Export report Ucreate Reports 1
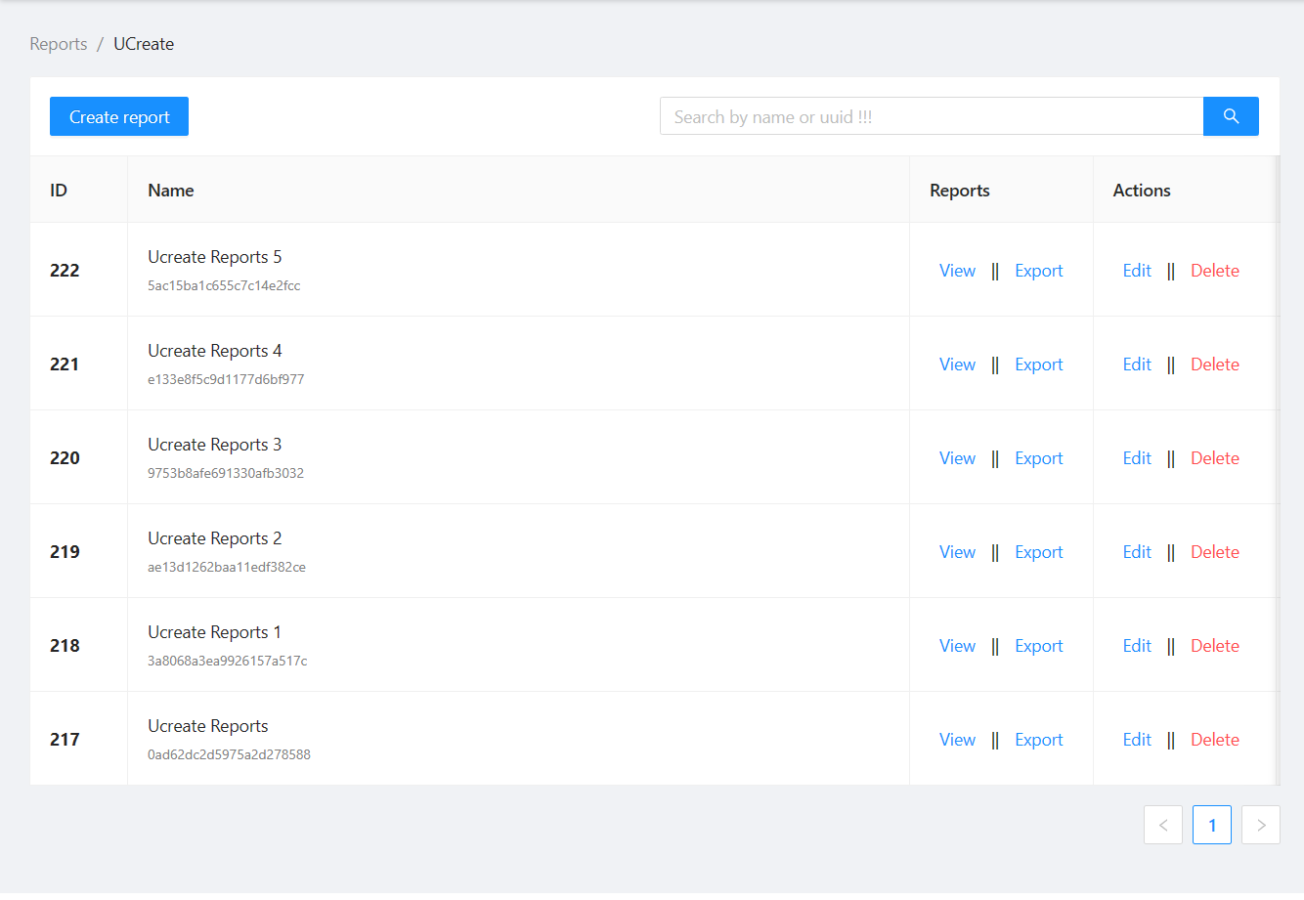Image resolution: width=1304 pixels, height=900 pixels. (1039, 646)
